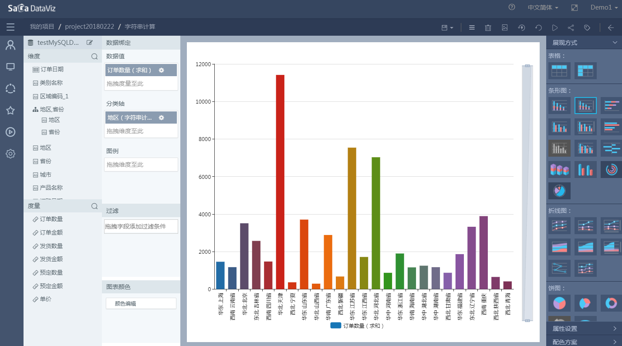Select the radial ring bar chart type
Viewport: 622px width, 346px height.
coord(611,169)
